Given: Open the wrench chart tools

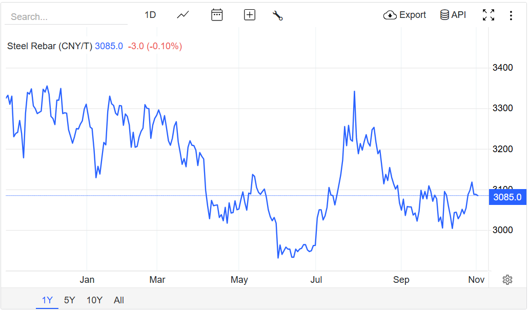Looking at the screenshot, I should pos(278,15).
